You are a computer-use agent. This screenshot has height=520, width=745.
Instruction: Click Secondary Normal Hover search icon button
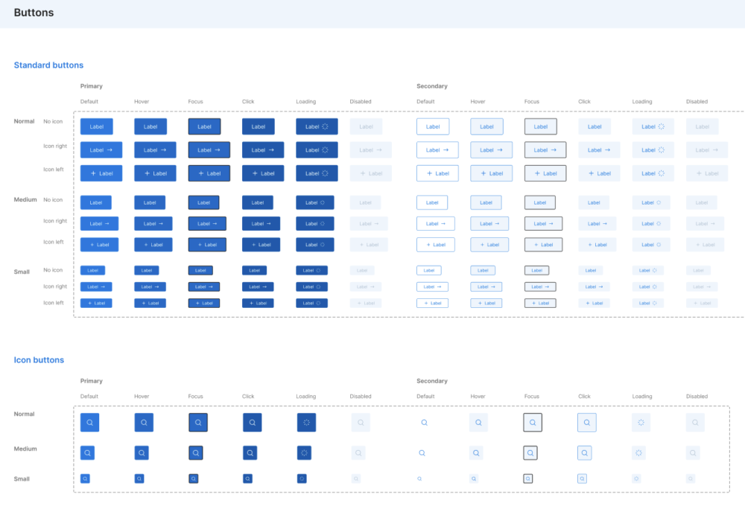pyautogui.click(x=478, y=423)
